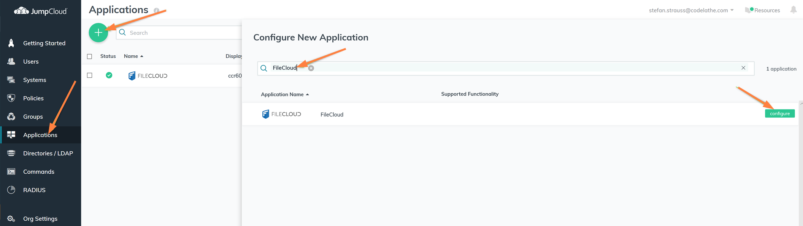Open Resources in the top bar
Screen dimensions: 803x226
[x=763, y=10]
